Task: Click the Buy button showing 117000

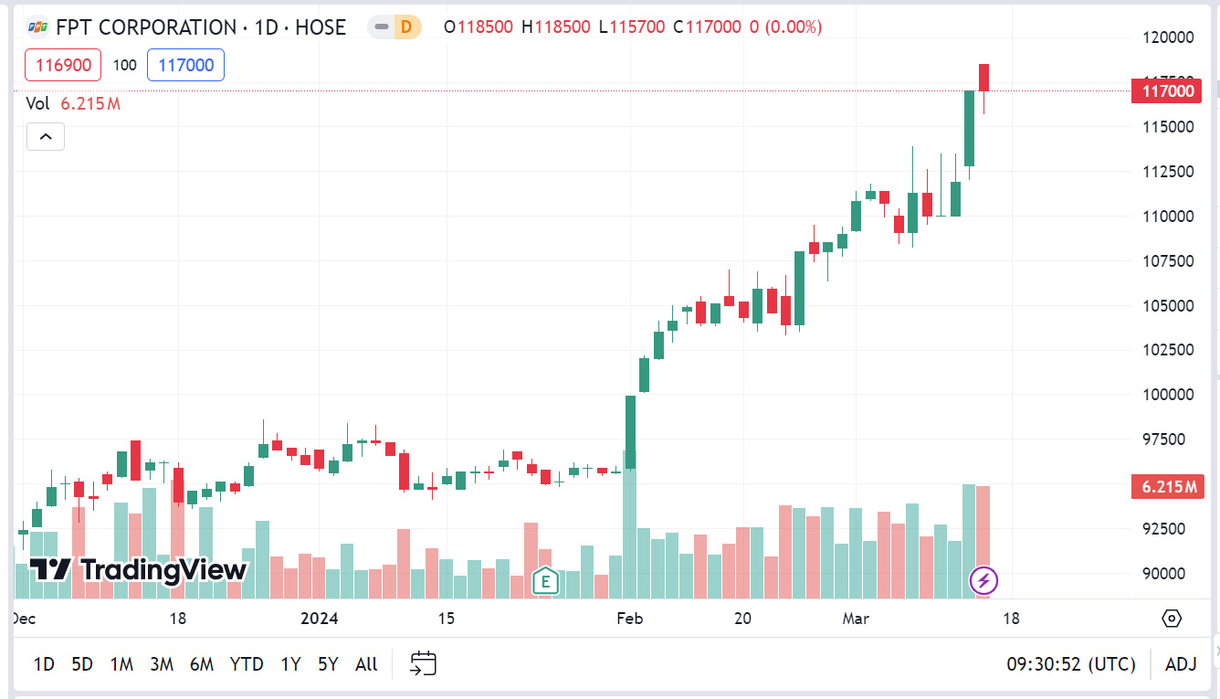Action: tap(185, 65)
